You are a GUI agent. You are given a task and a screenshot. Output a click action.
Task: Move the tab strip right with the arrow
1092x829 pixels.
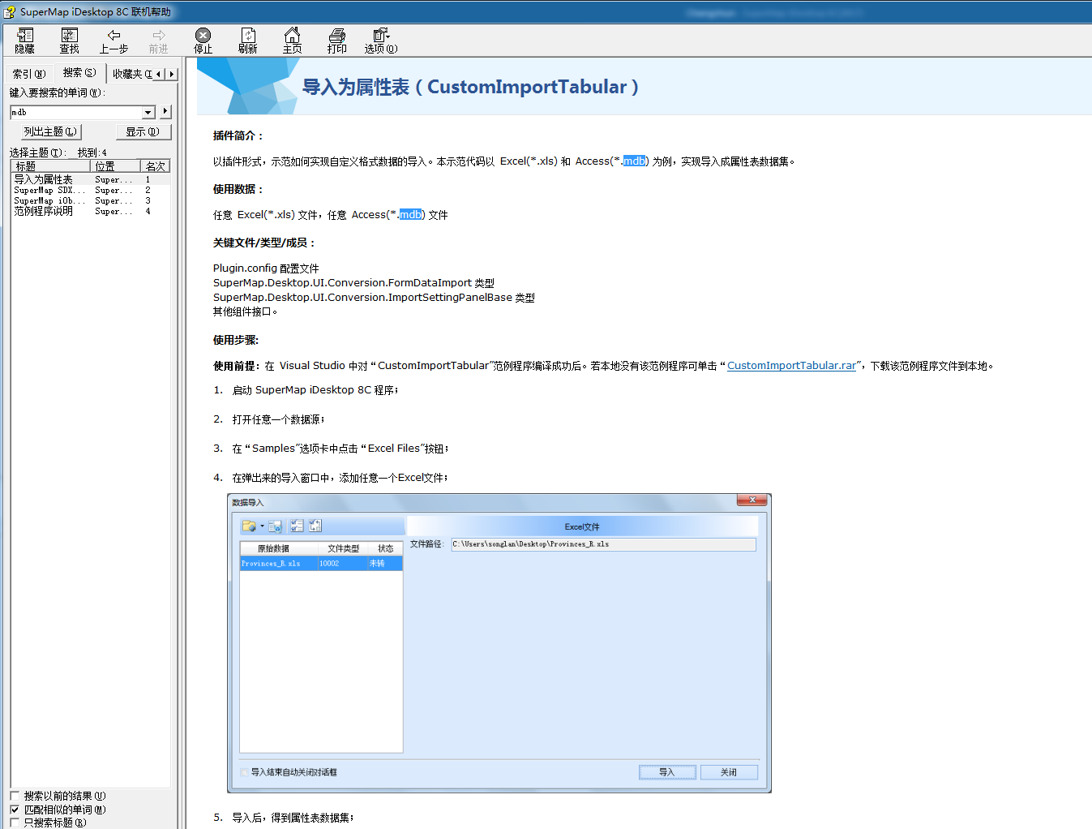point(171,74)
